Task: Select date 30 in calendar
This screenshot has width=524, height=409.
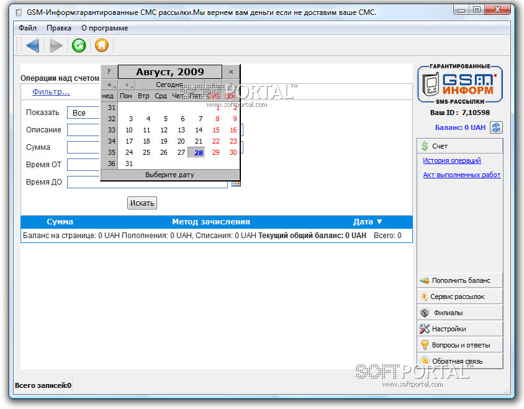Action: pos(233,152)
